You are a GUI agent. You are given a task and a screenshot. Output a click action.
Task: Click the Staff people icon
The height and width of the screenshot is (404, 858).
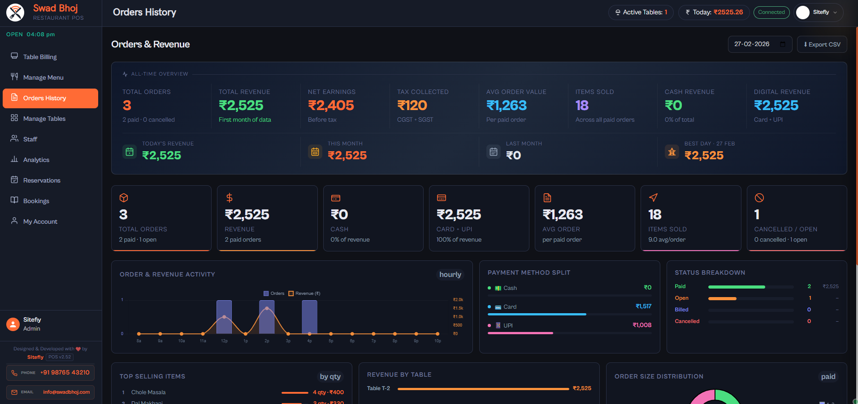(x=14, y=139)
